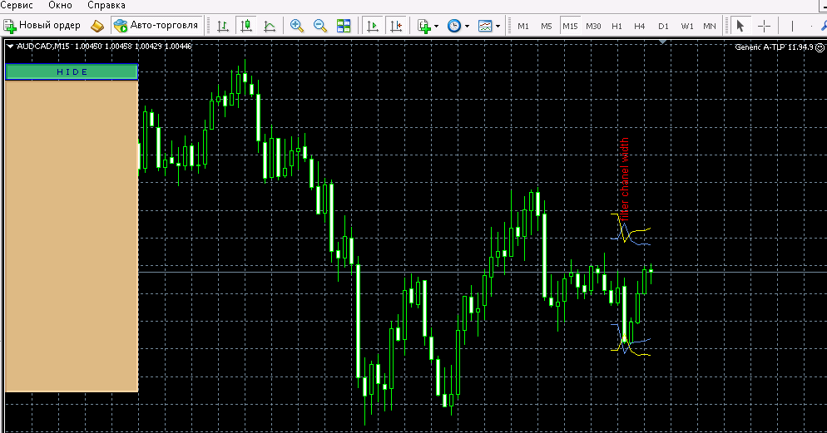The width and height of the screenshot is (827, 433).
Task: Open the Сервис menu
Action: [17, 5]
